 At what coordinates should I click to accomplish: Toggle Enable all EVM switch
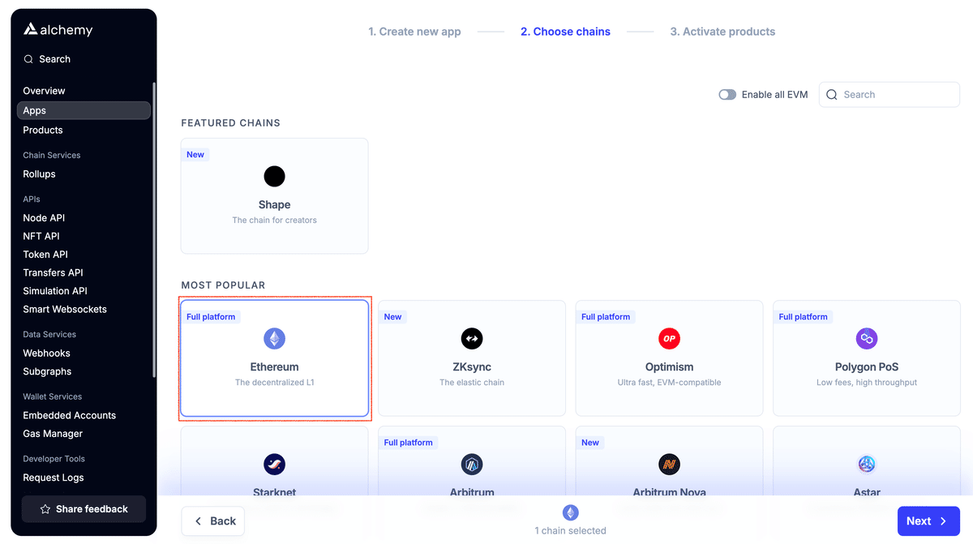(727, 95)
